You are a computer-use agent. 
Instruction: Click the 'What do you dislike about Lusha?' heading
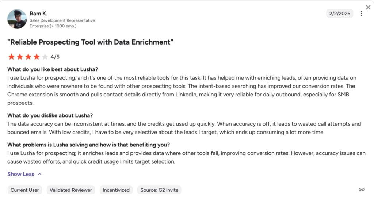pyautogui.click(x=50, y=115)
